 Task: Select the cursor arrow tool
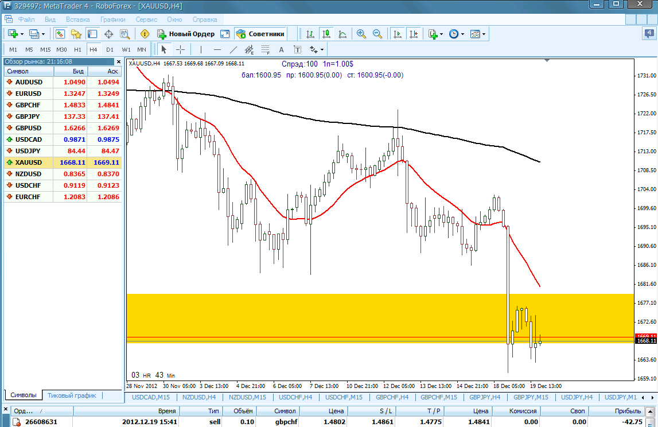click(163, 49)
